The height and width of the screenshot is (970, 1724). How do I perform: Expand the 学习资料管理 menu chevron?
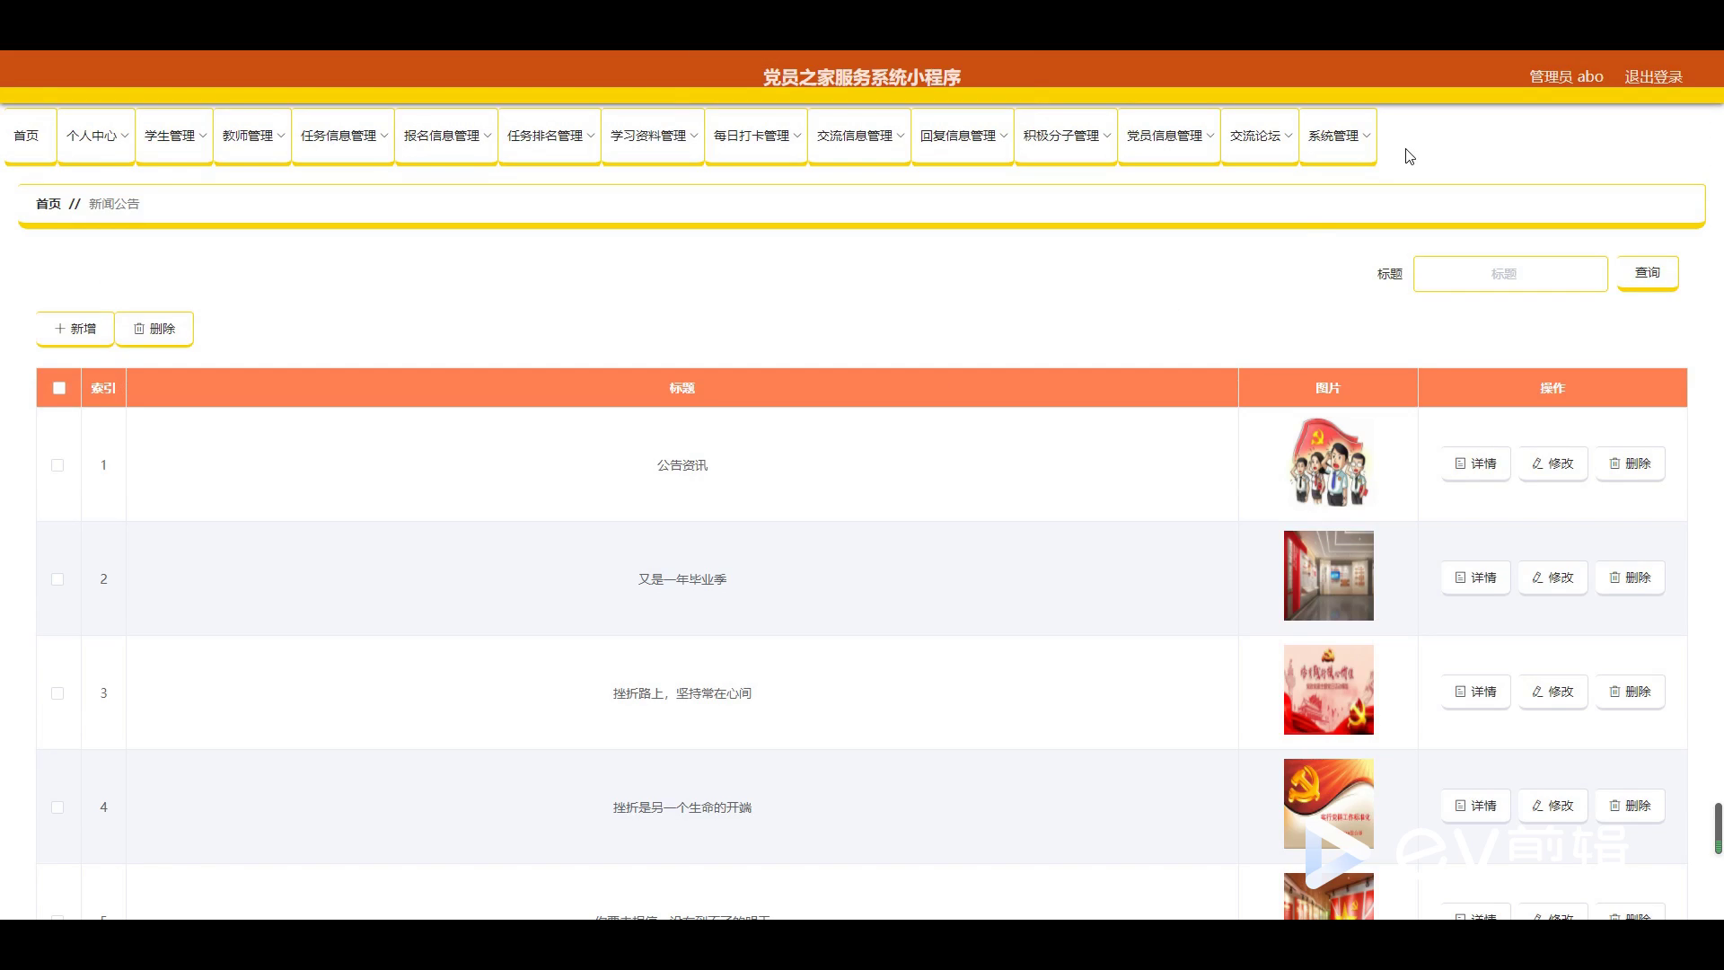(694, 136)
